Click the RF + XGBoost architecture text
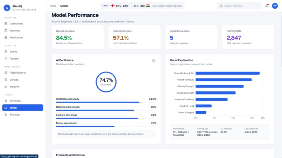282x158 pixels. tap(181, 134)
